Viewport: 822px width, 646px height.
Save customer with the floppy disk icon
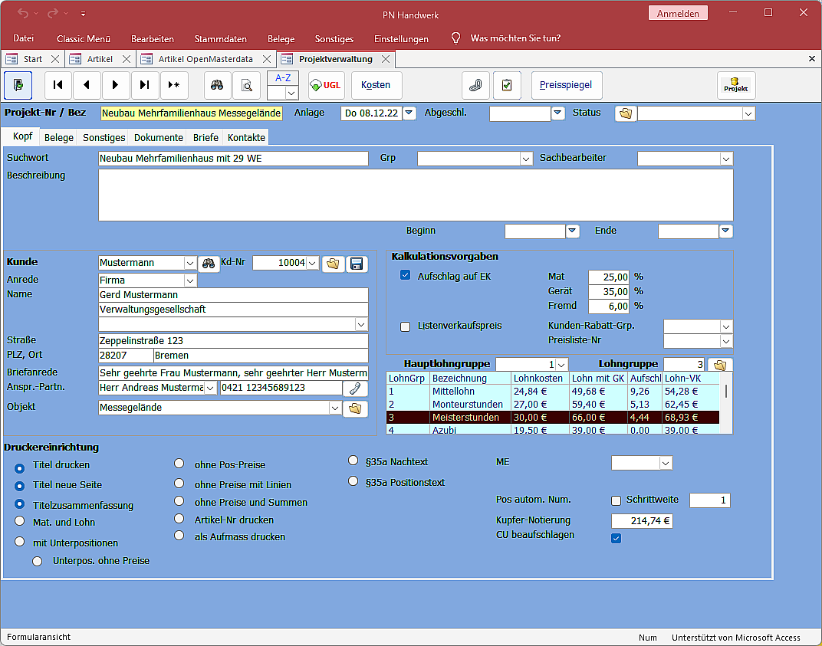pyautogui.click(x=357, y=264)
